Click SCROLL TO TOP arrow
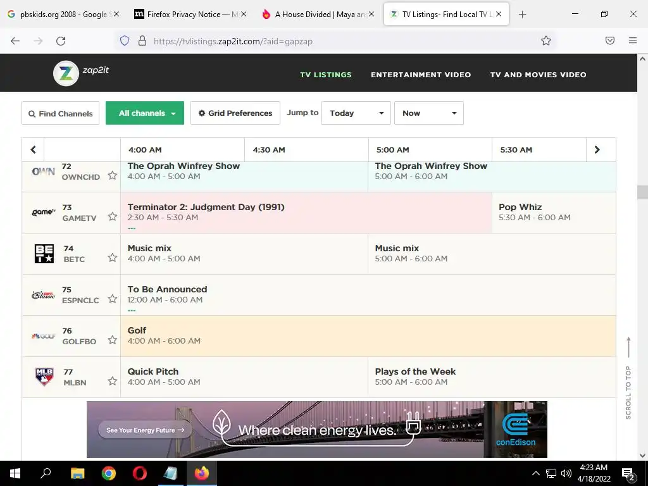 point(628,347)
